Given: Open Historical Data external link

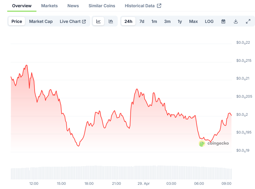Looking at the screenshot, I should coord(143,6).
